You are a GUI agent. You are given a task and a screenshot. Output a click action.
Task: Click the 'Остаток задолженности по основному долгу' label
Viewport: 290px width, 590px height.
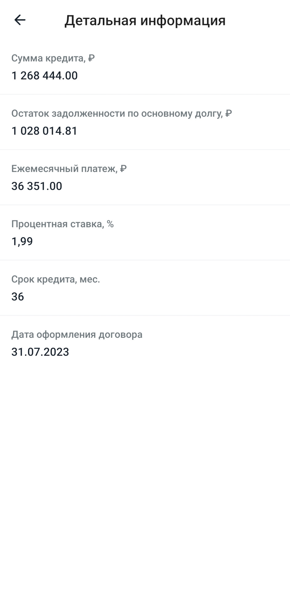coord(117,113)
